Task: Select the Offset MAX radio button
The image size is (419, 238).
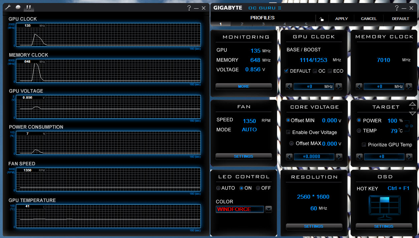Action: click(291, 143)
